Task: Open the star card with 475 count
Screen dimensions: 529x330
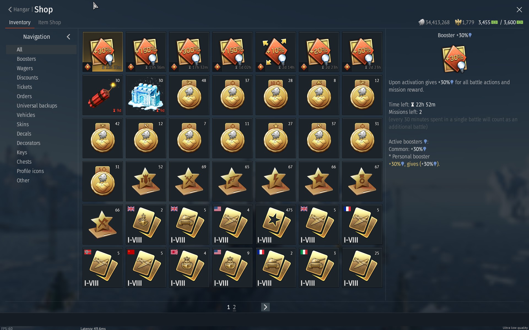Action: point(276,224)
